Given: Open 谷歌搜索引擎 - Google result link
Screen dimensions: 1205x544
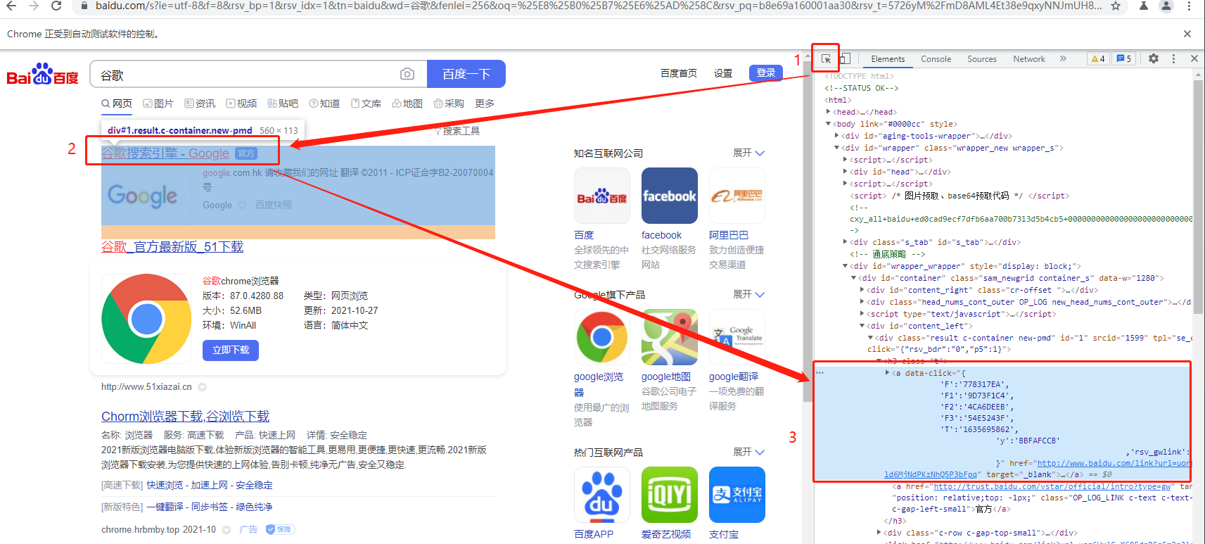Looking at the screenshot, I should (165, 153).
